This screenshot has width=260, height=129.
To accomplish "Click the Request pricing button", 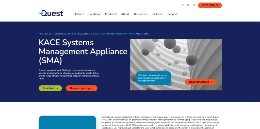I will pyautogui.click(x=82, y=88).
